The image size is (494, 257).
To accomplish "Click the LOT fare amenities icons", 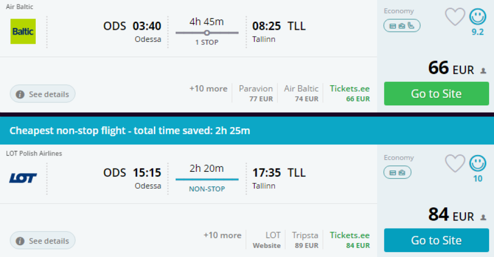I will tap(398, 172).
